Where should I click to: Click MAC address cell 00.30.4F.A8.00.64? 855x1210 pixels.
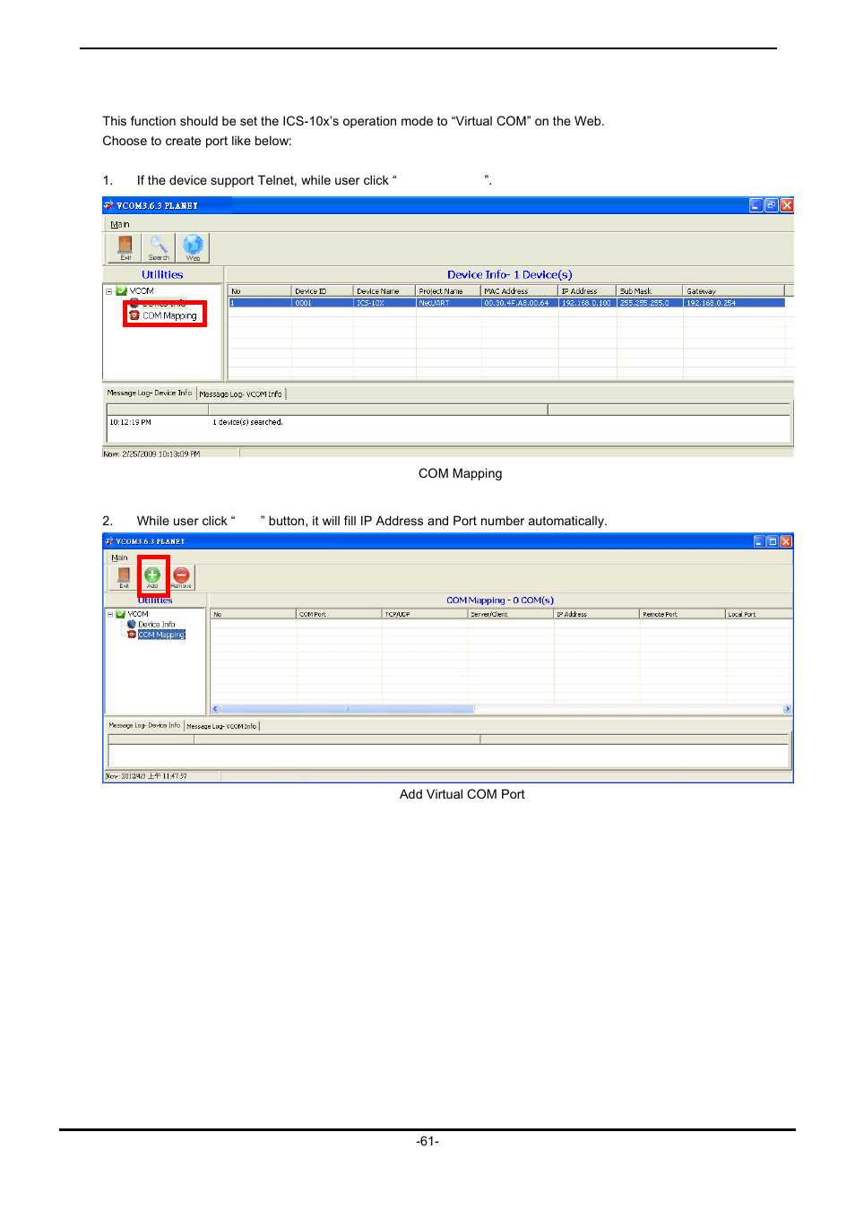[520, 303]
